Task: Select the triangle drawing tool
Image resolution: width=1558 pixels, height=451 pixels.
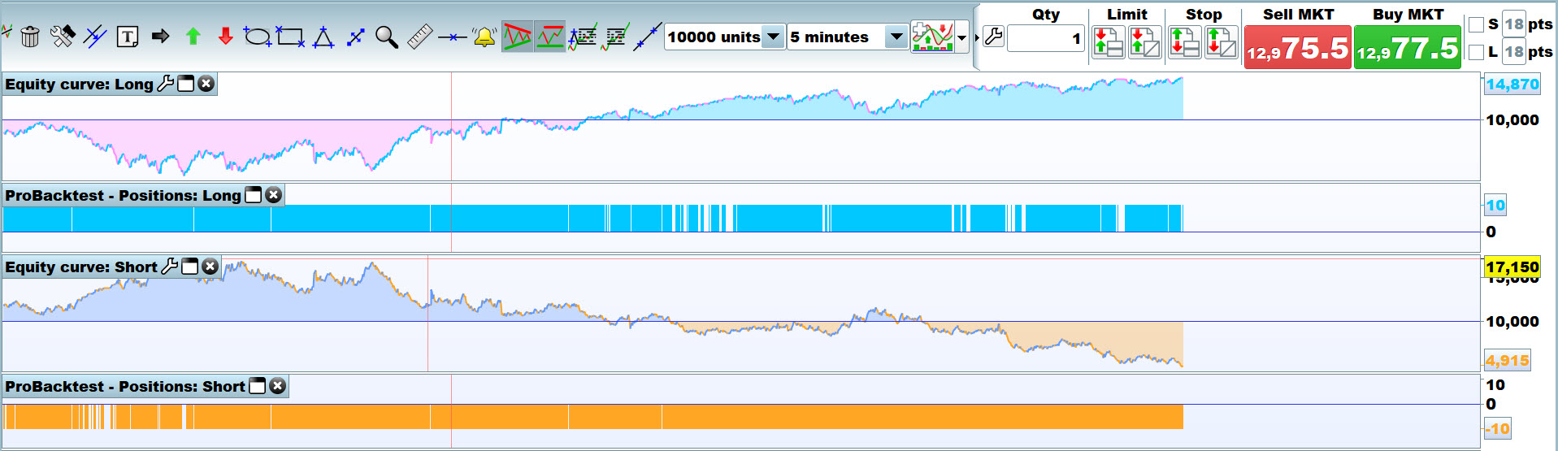Action: (x=323, y=37)
